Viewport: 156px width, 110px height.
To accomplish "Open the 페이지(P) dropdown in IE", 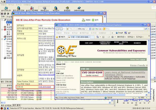I will pos(122,37).
